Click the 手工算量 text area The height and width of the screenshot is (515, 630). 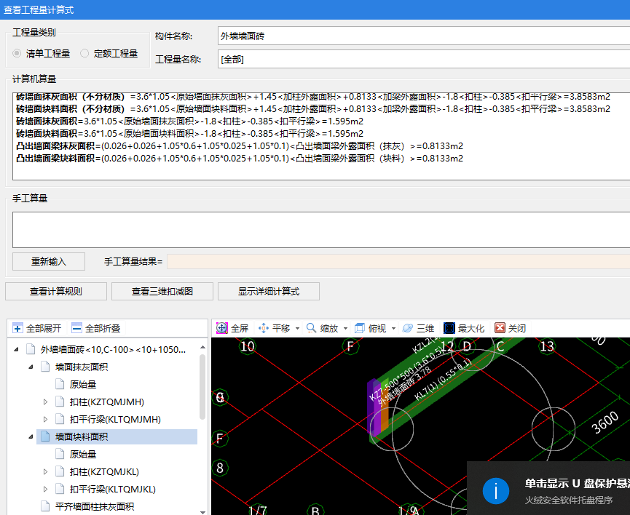321,230
